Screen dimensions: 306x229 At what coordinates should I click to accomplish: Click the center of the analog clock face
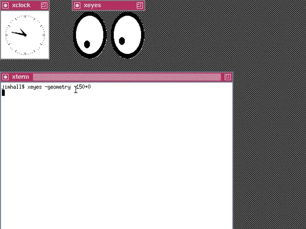coord(25,35)
